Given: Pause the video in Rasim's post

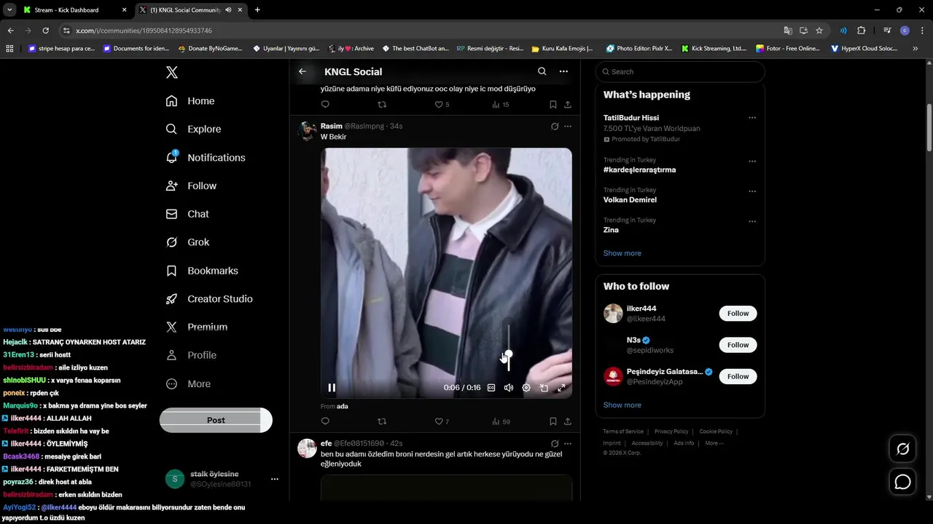Looking at the screenshot, I should 332,388.
